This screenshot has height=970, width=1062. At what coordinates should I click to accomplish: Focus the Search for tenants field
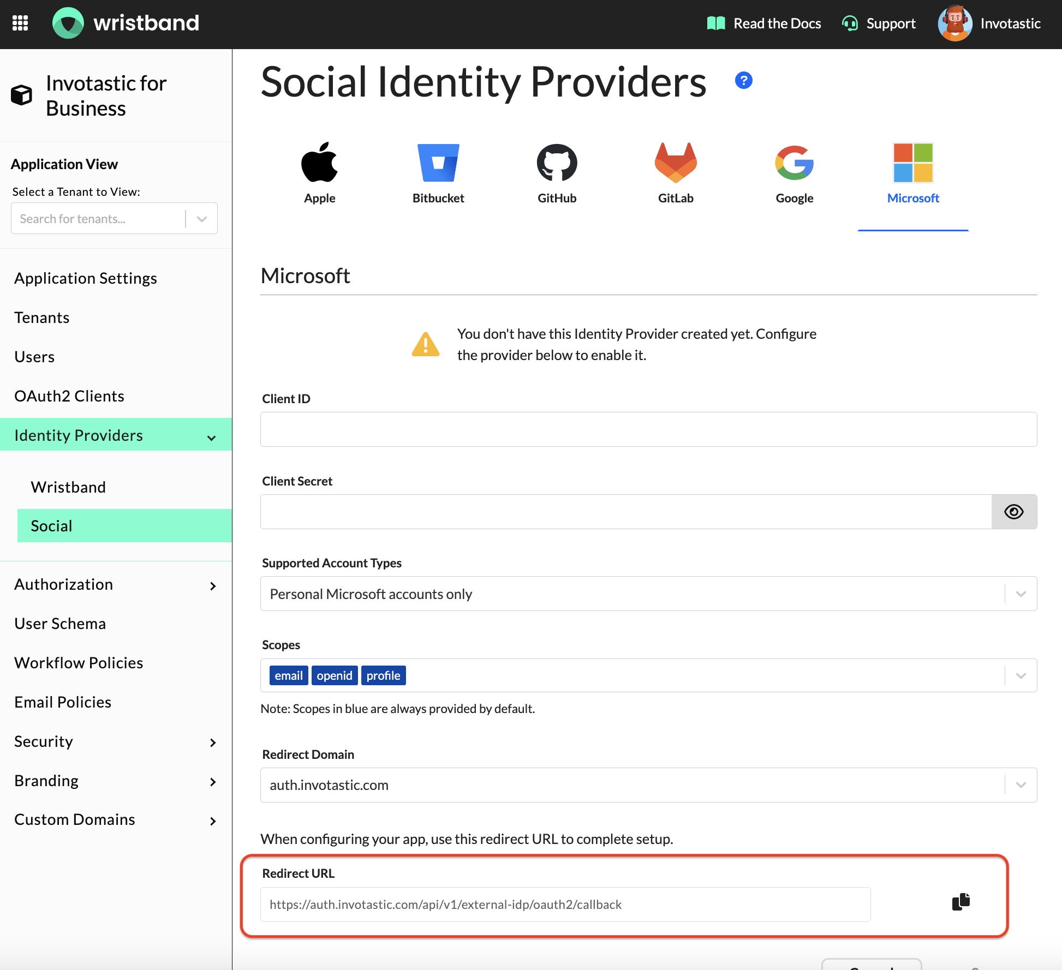(x=98, y=219)
